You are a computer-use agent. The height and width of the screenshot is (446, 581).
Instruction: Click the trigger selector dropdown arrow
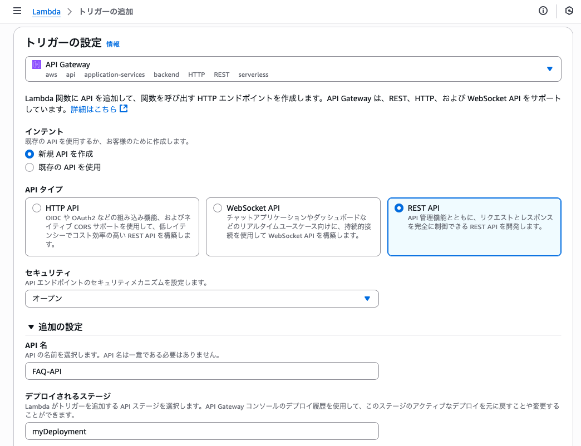[x=550, y=69]
